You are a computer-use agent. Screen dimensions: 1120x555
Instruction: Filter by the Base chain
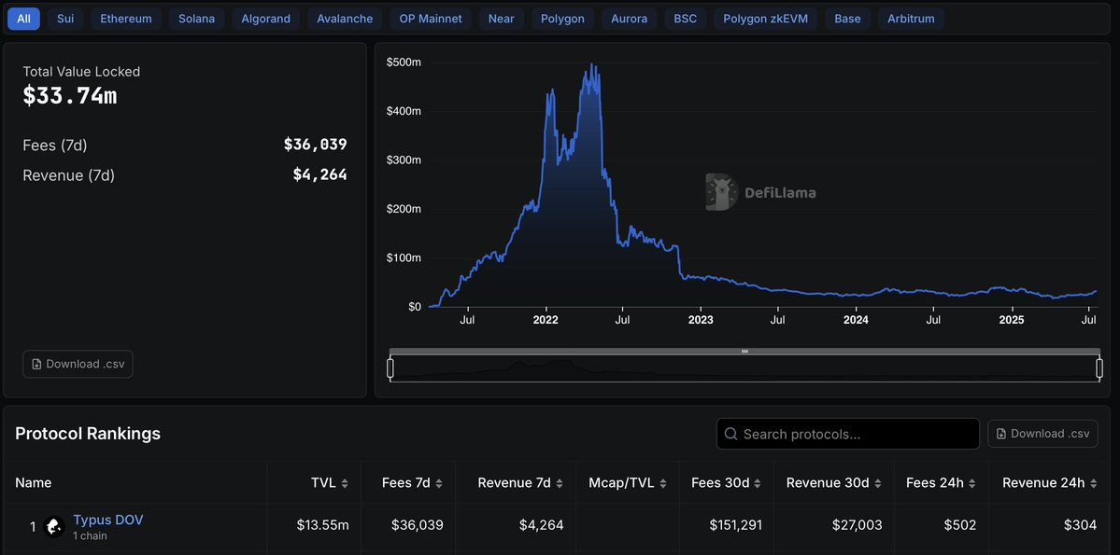pos(847,19)
